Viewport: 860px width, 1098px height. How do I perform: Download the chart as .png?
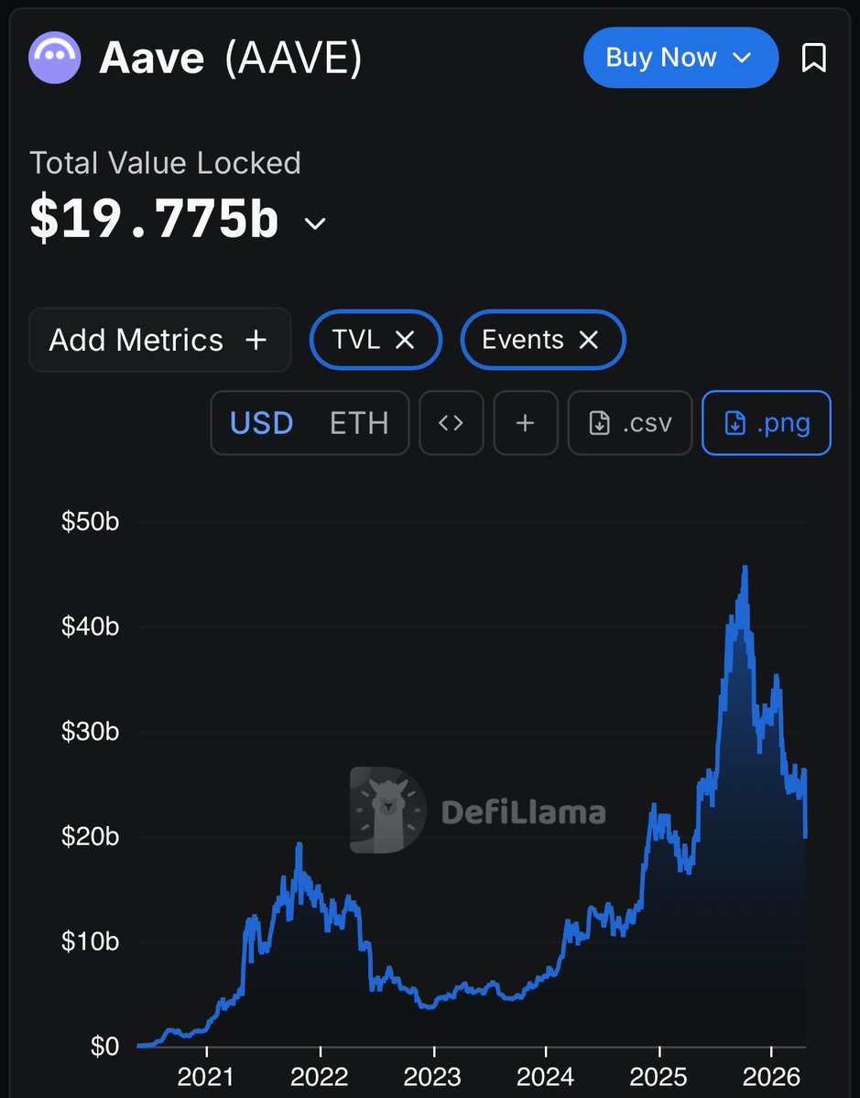(766, 423)
